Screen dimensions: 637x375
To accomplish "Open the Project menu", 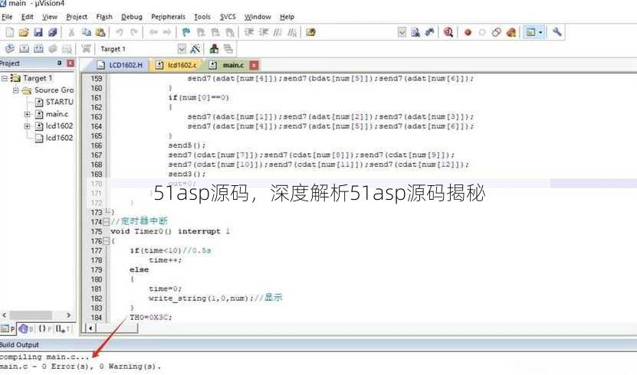I will tap(77, 17).
